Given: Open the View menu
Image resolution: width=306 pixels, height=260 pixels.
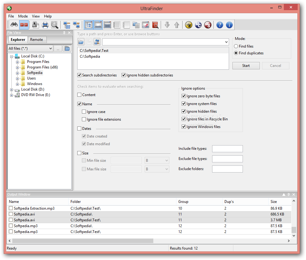Looking at the screenshot, I should click(36, 16).
